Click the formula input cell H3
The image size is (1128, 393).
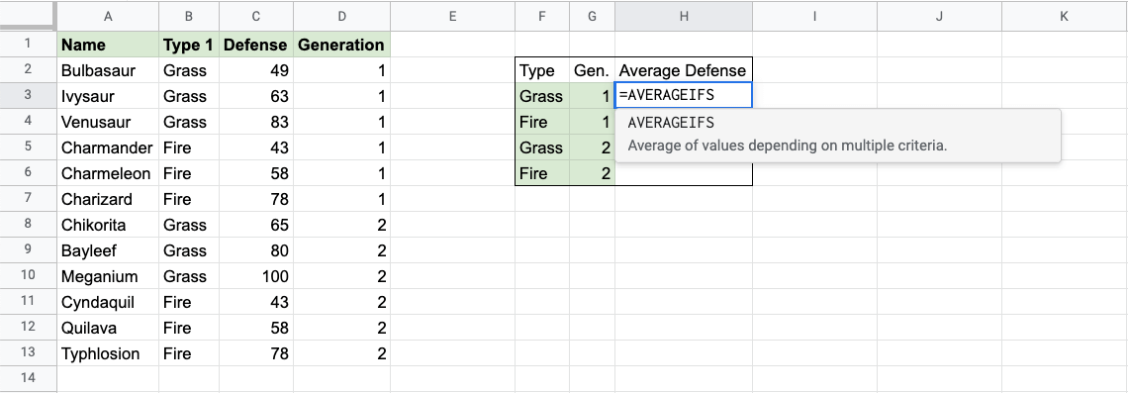coord(684,96)
